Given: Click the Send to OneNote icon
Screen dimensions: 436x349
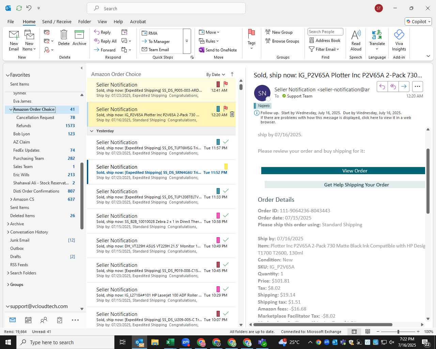Looking at the screenshot, I should [x=202, y=50].
